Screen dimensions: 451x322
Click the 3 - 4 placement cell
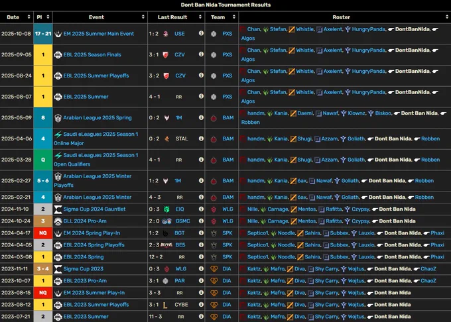[43, 269]
